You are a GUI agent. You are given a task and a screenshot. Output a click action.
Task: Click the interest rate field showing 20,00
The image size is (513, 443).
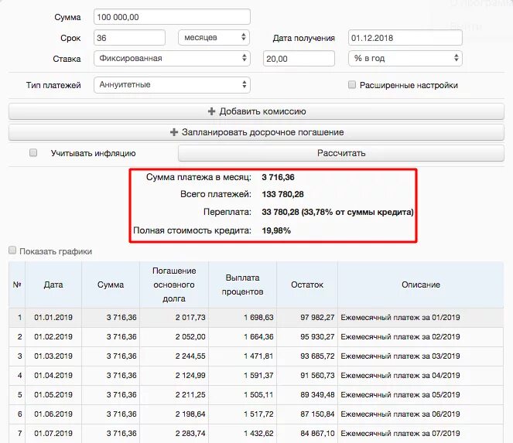click(299, 59)
